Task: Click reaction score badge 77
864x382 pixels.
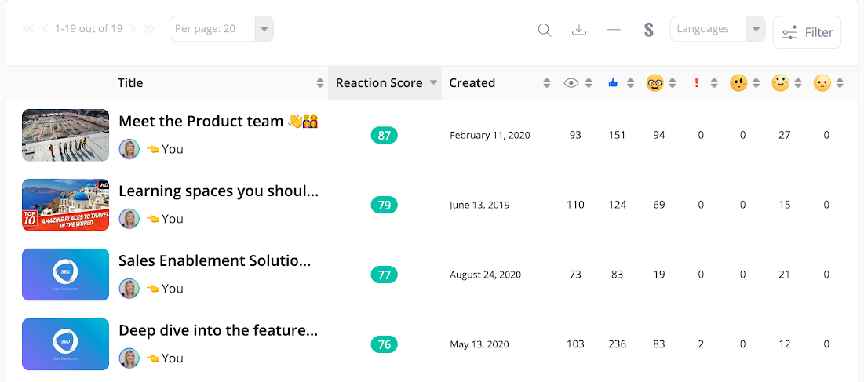Action: pos(384,275)
